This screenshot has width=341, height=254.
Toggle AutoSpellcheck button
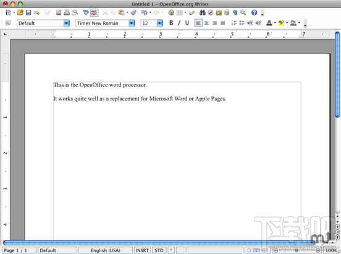[x=95, y=12]
